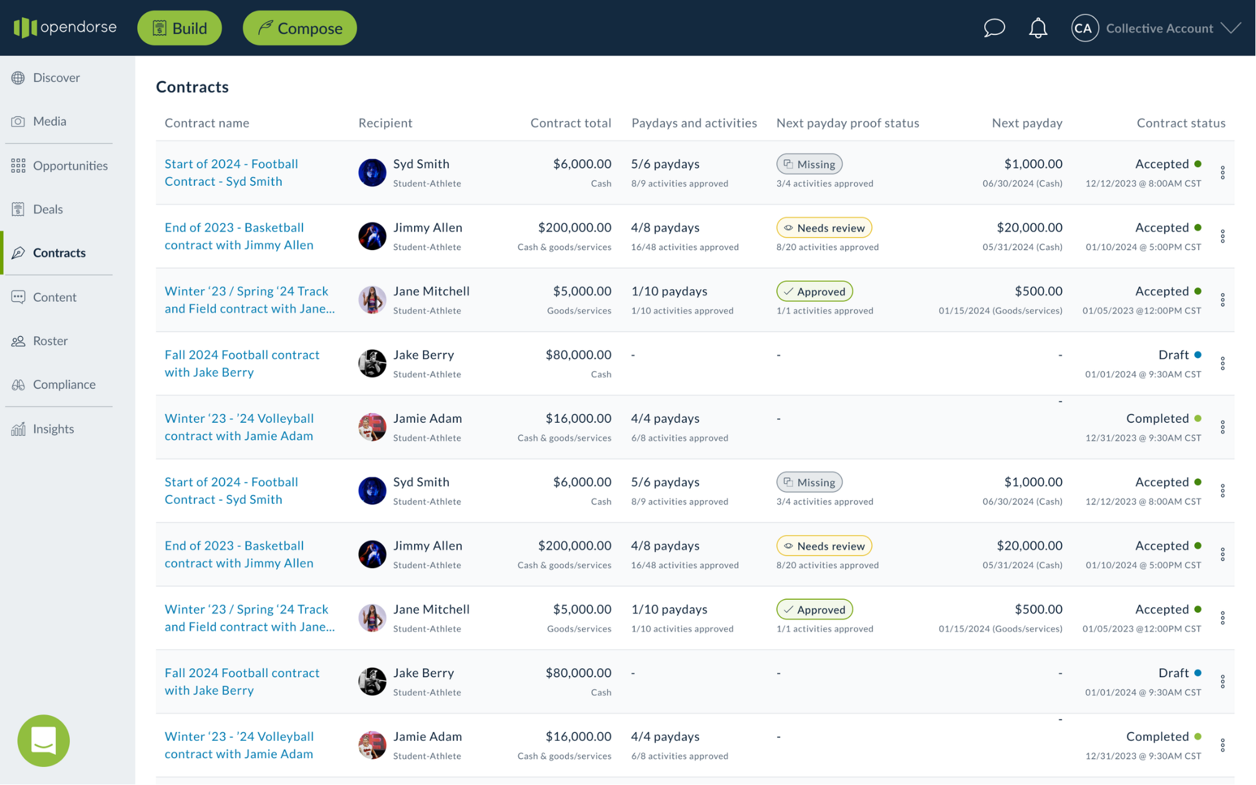Open the three-dot menu on first Jake Berry row
1256x785 pixels.
[x=1223, y=364]
